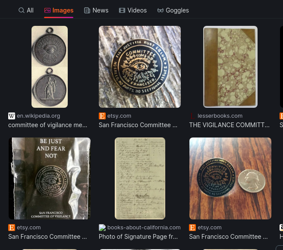Click the 'Photo of Signature Page fr...' link

click(x=138, y=237)
